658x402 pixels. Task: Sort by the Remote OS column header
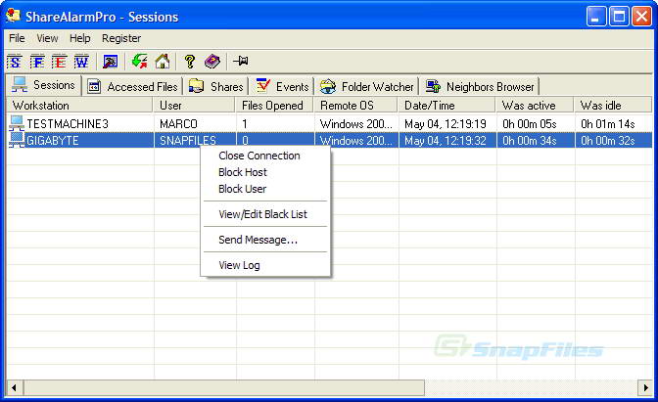tap(356, 106)
